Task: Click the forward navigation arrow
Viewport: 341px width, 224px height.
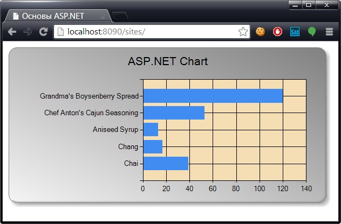Action: (x=28, y=32)
